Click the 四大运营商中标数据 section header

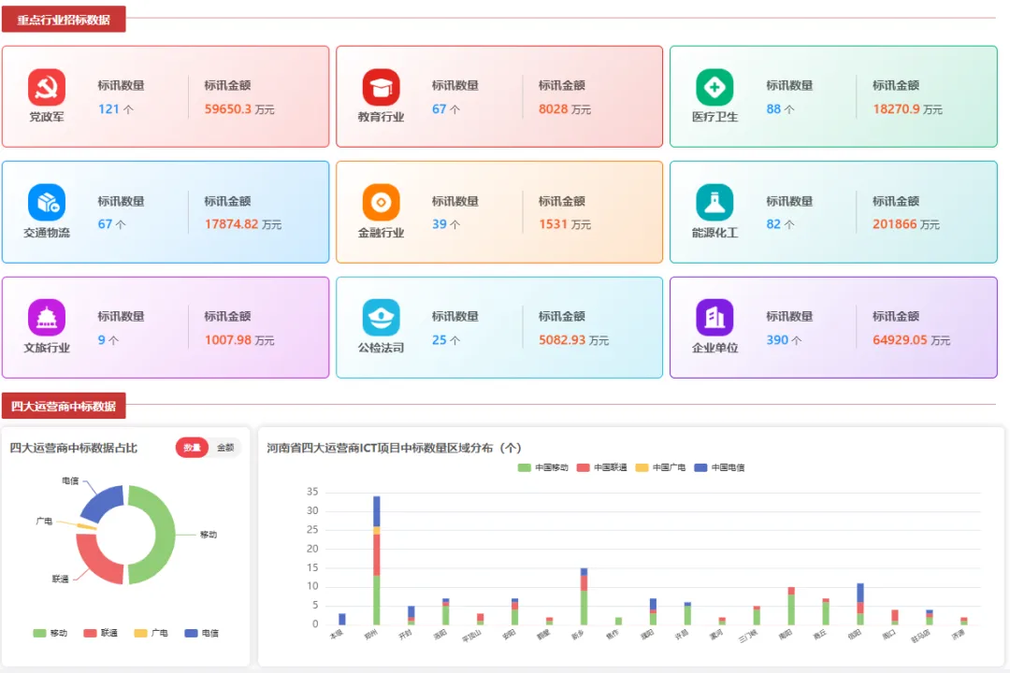point(64,407)
